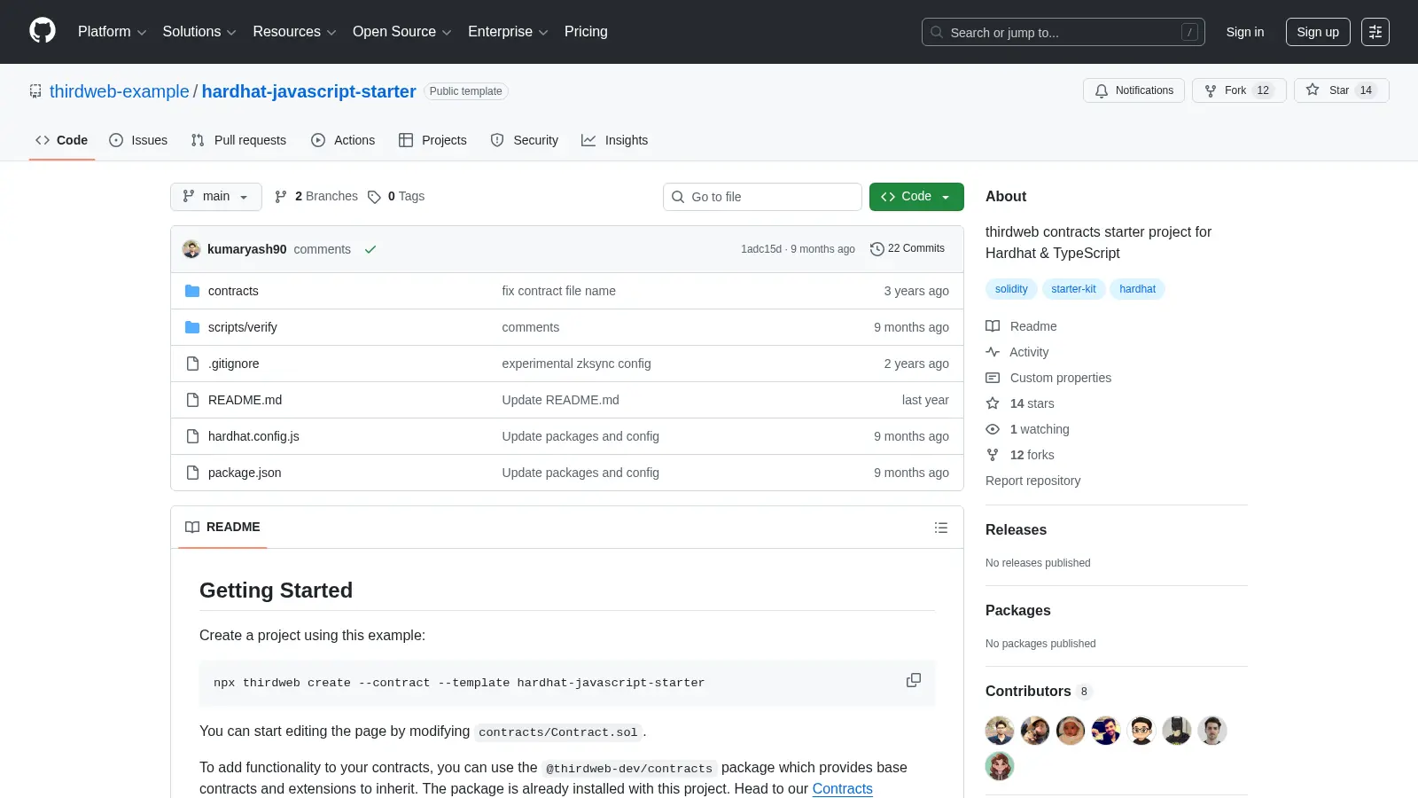Open the 22 Commits history link

(908, 248)
